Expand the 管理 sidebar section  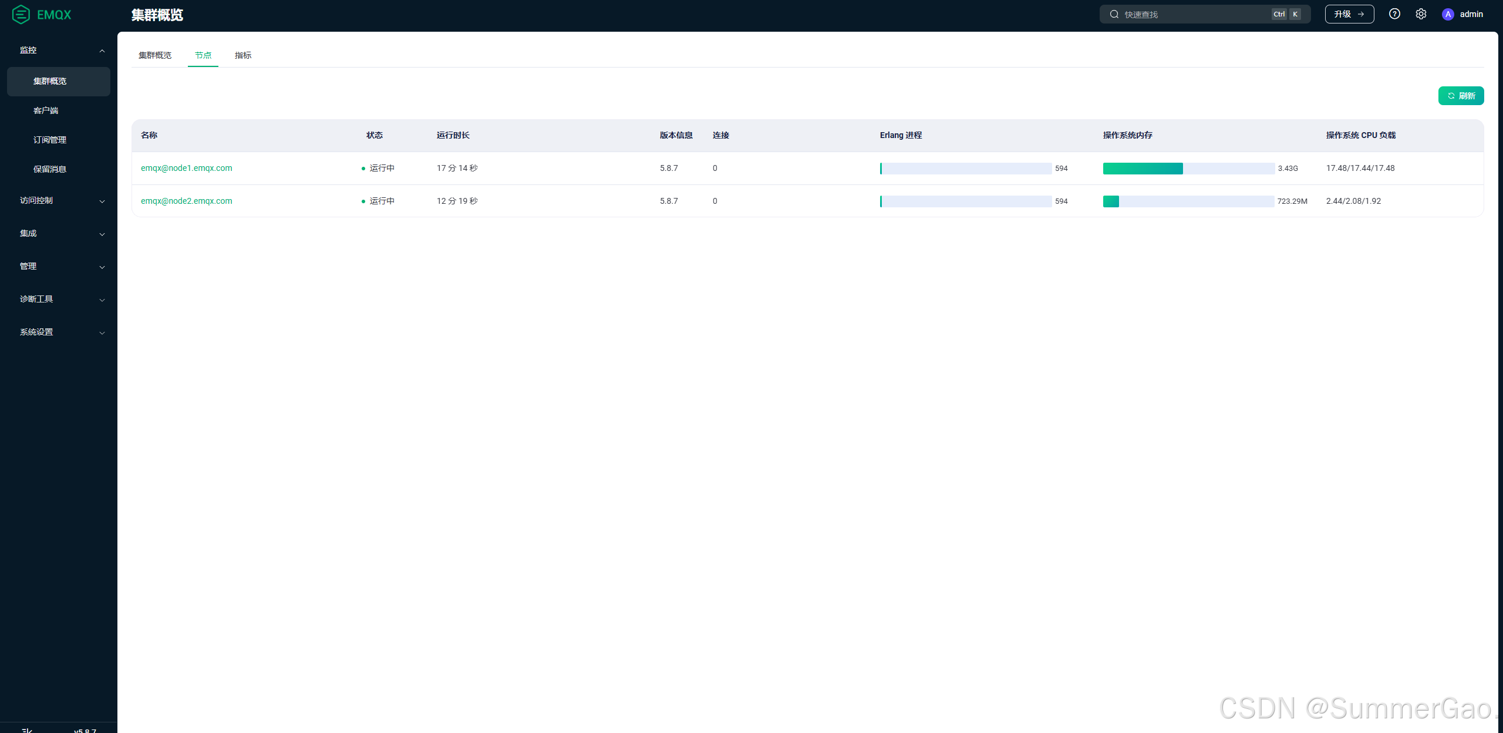click(x=59, y=266)
